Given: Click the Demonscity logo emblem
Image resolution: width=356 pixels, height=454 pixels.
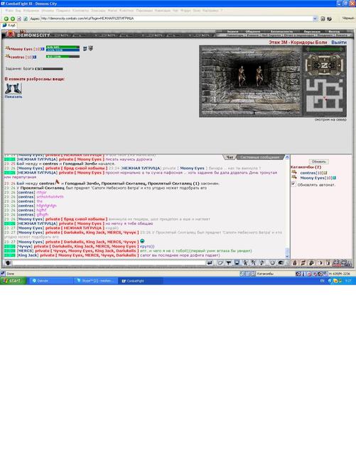Looking at the screenshot, I should coord(11,34).
